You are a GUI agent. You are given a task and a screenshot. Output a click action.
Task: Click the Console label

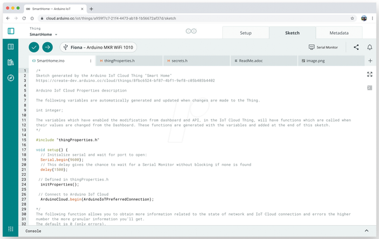[x=33, y=231]
